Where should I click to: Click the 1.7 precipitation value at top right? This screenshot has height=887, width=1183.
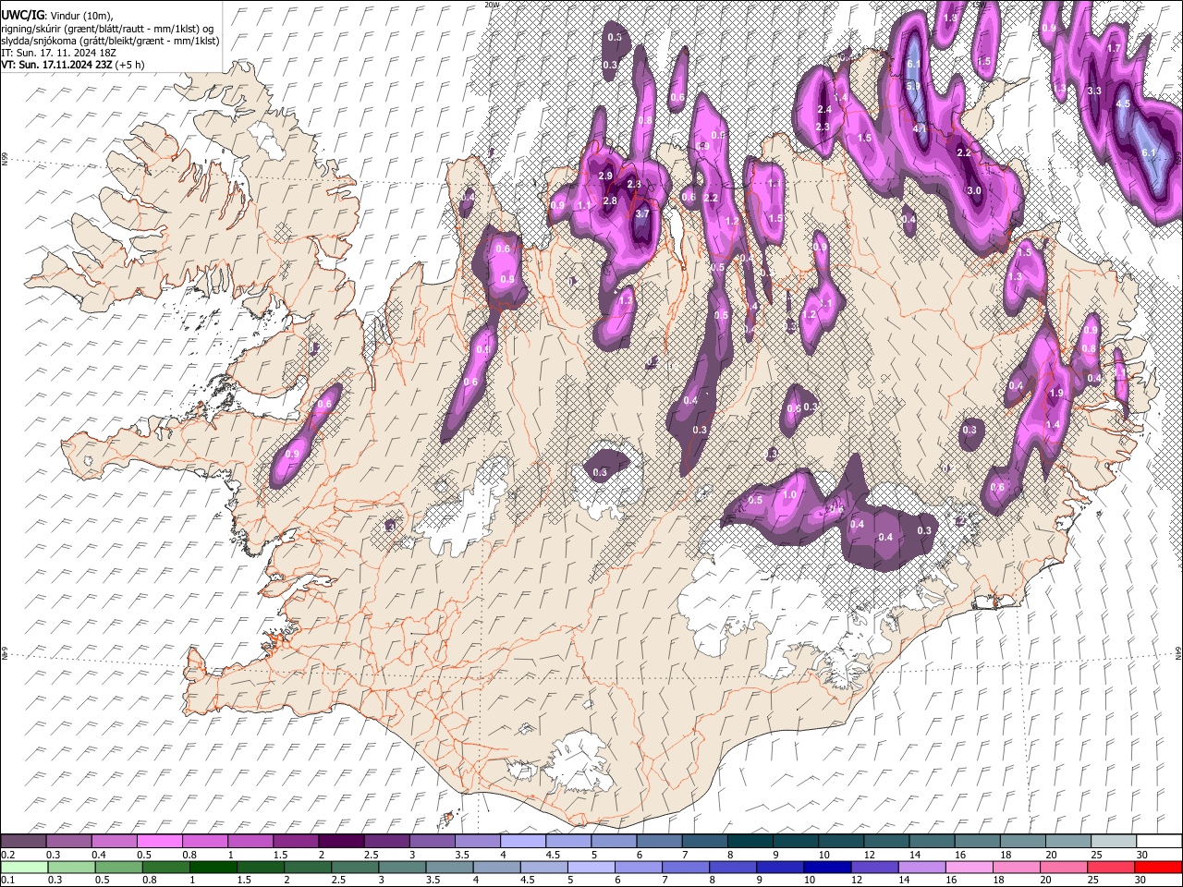pyautogui.click(x=1114, y=48)
